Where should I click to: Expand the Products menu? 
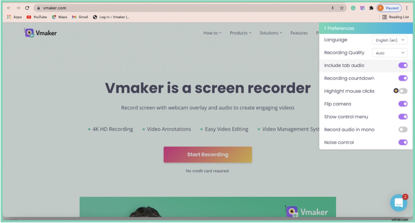240,33
